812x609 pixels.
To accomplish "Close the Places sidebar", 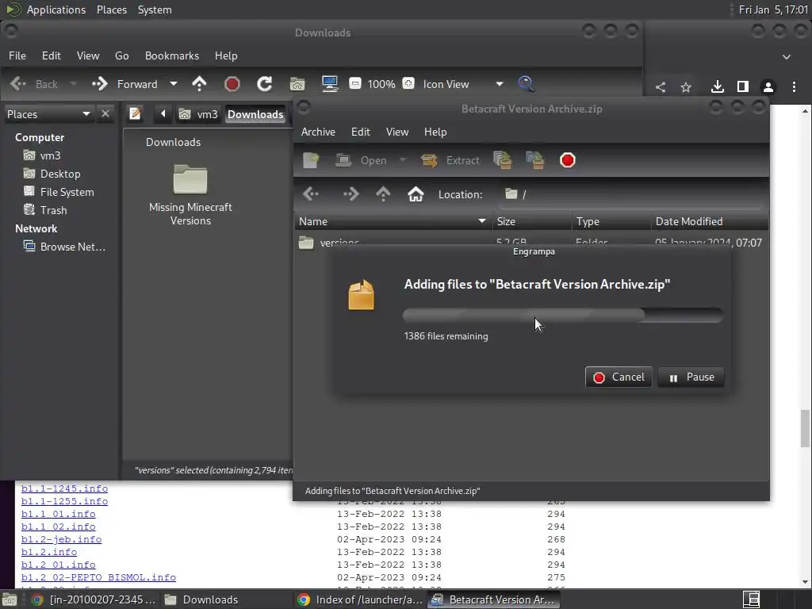I will (x=105, y=114).
